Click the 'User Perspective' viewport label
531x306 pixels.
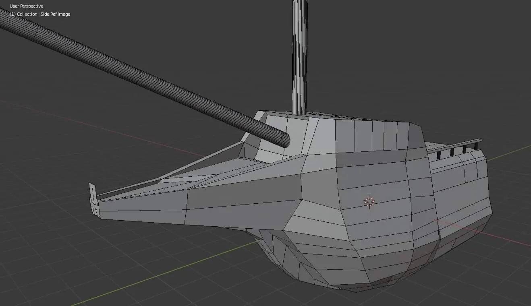click(27, 6)
